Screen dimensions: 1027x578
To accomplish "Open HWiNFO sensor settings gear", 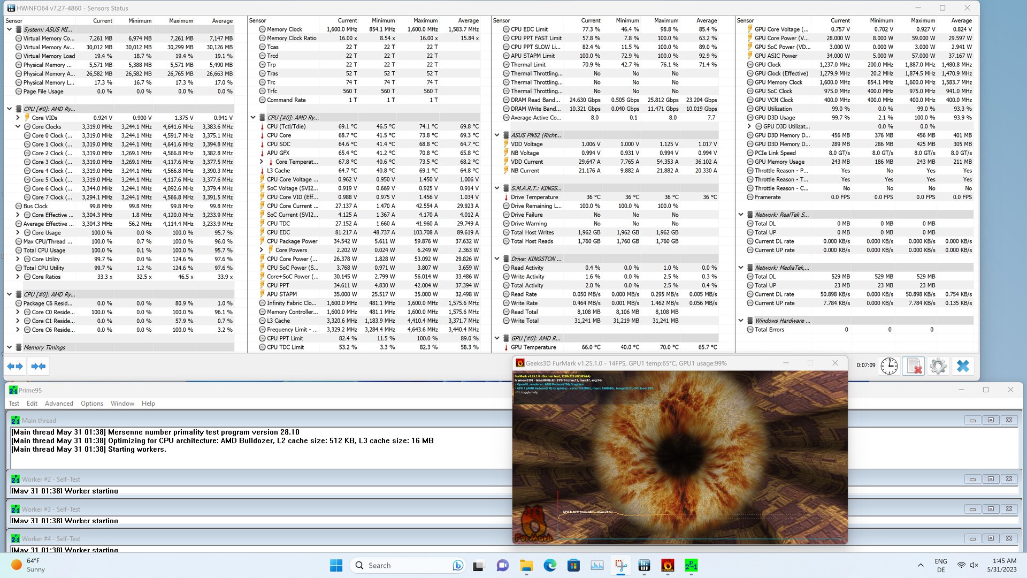I will [938, 366].
